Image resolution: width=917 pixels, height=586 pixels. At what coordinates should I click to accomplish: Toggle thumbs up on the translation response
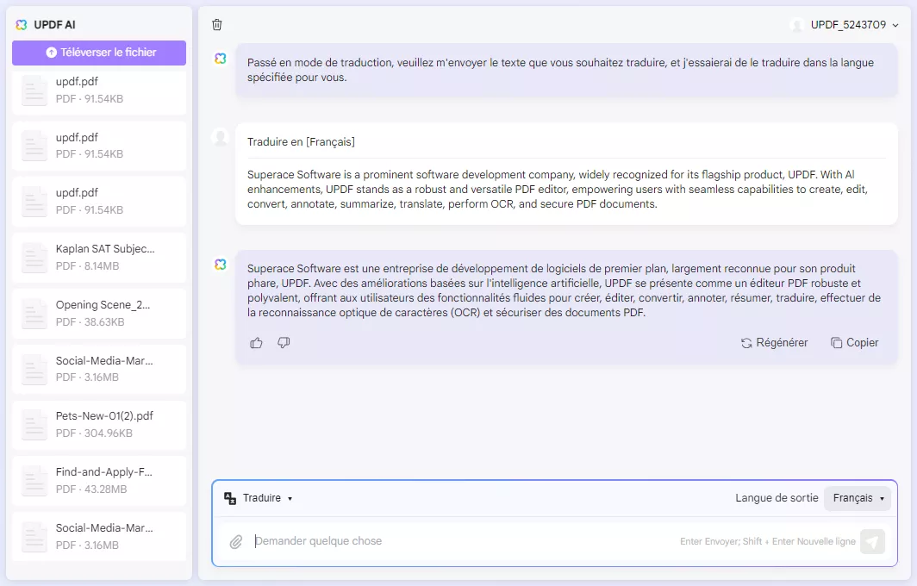[x=256, y=342]
